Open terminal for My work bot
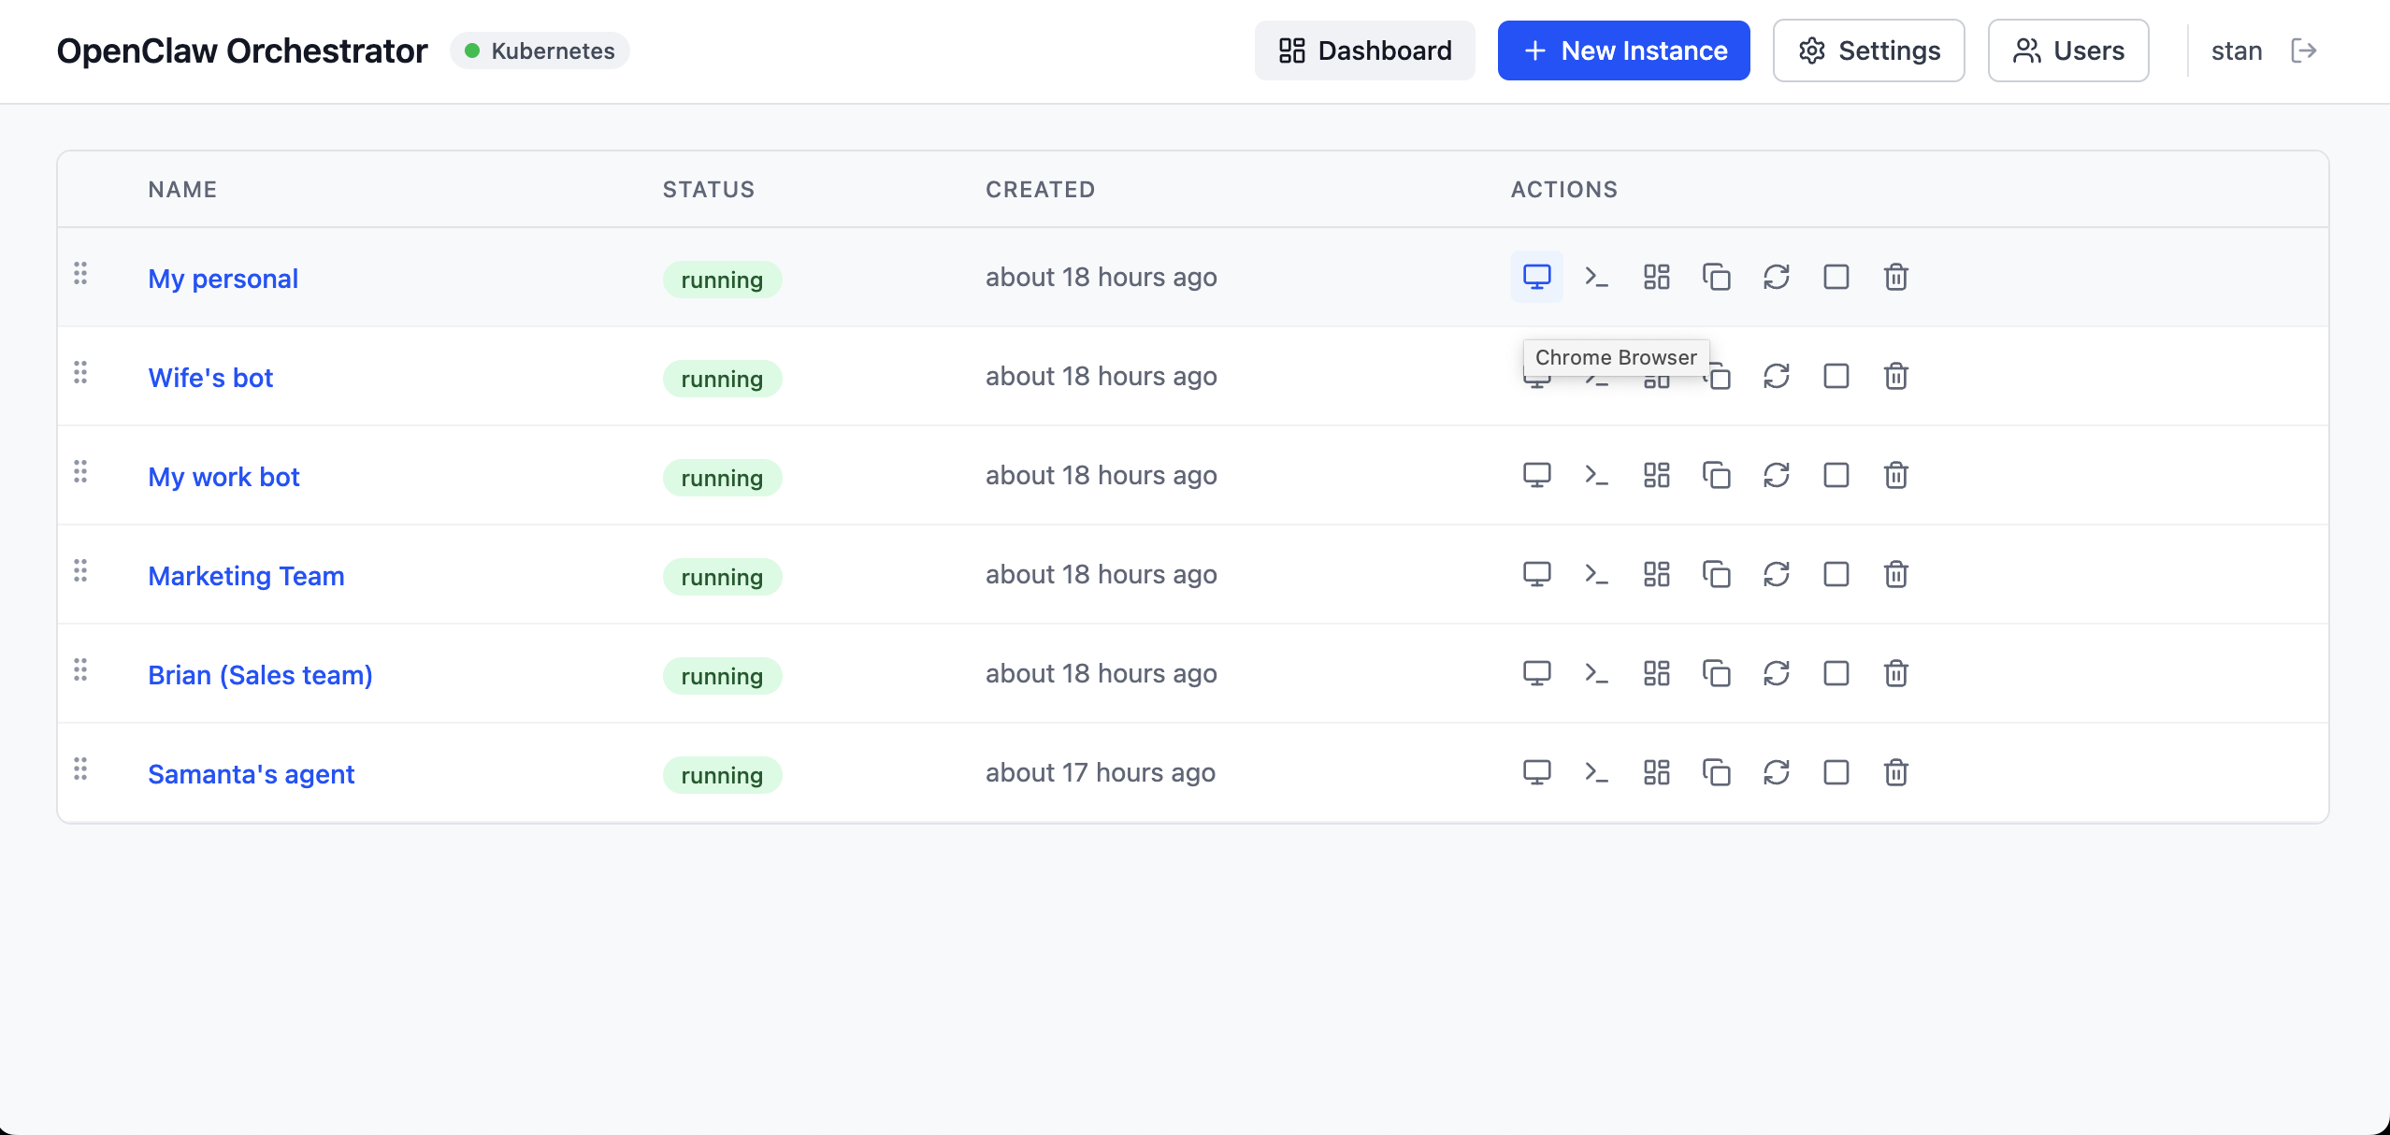2390x1135 pixels. pos(1596,475)
